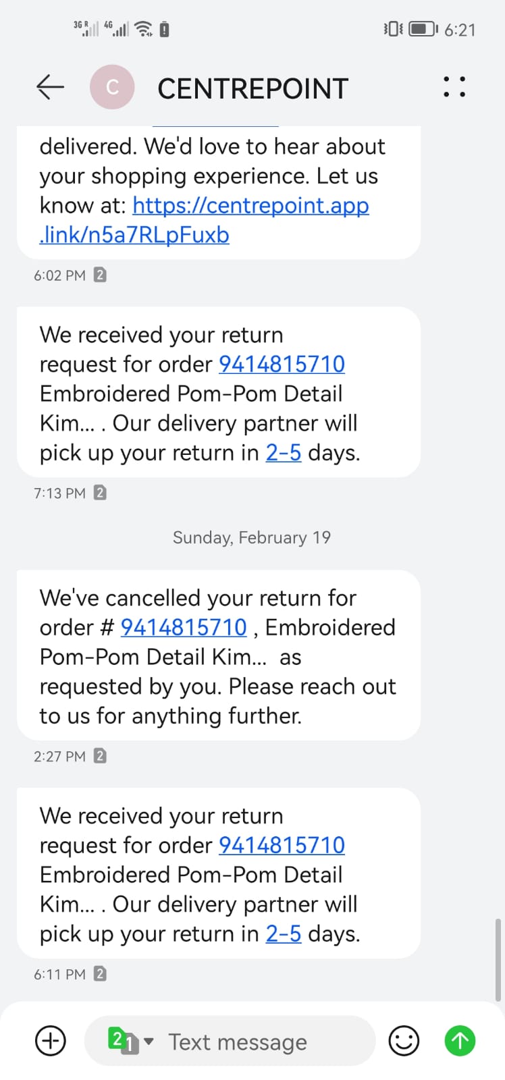Viewport: 505px width, 1080px height.
Task: Tap the SIM 2 indicator beside 7:13 PM
Action: click(100, 493)
